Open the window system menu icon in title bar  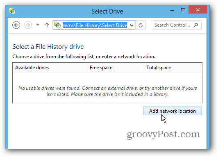point(12,11)
